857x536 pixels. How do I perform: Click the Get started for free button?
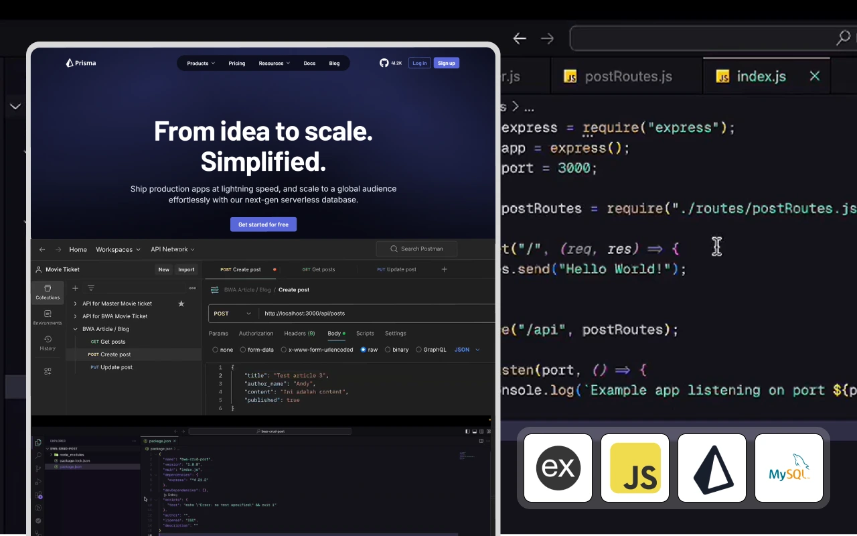263,224
